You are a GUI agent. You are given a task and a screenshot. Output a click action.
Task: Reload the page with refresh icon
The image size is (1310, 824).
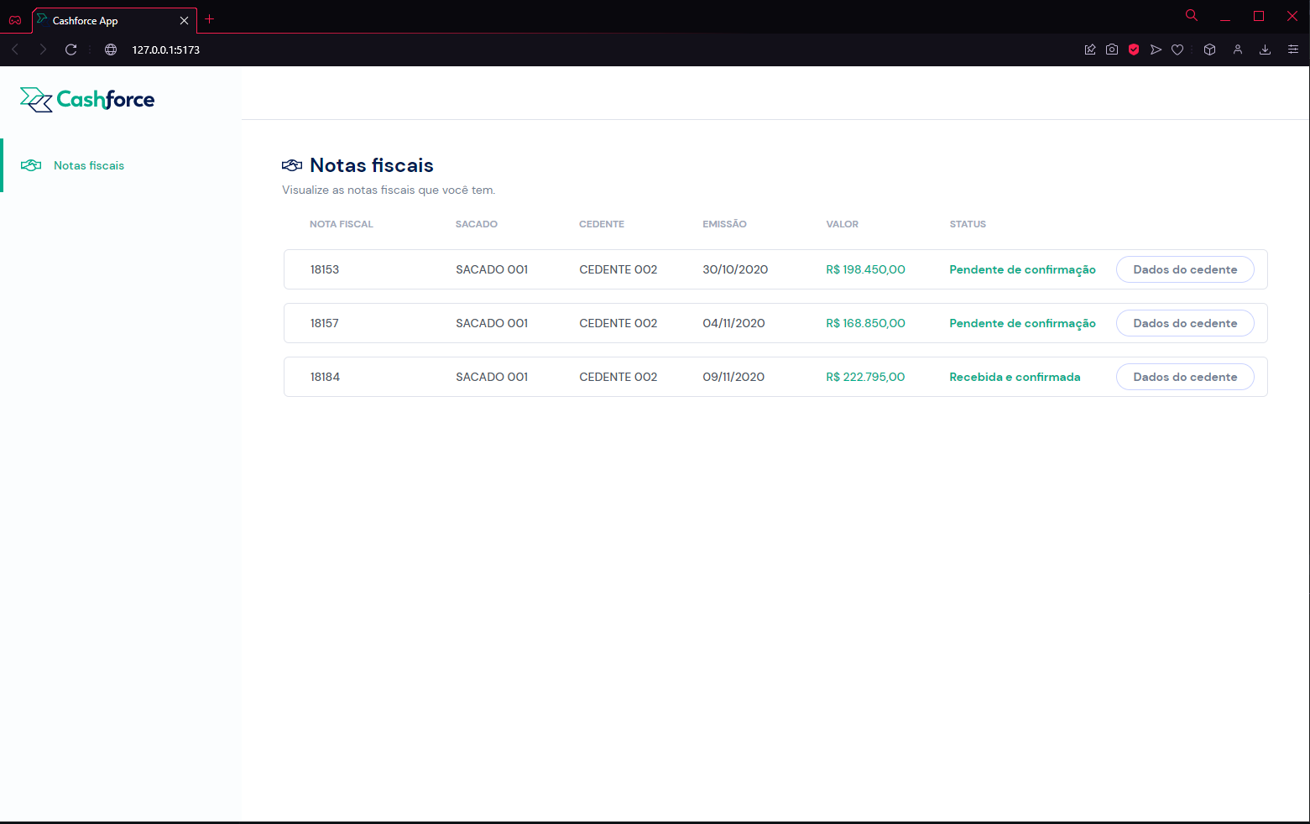pyautogui.click(x=71, y=50)
